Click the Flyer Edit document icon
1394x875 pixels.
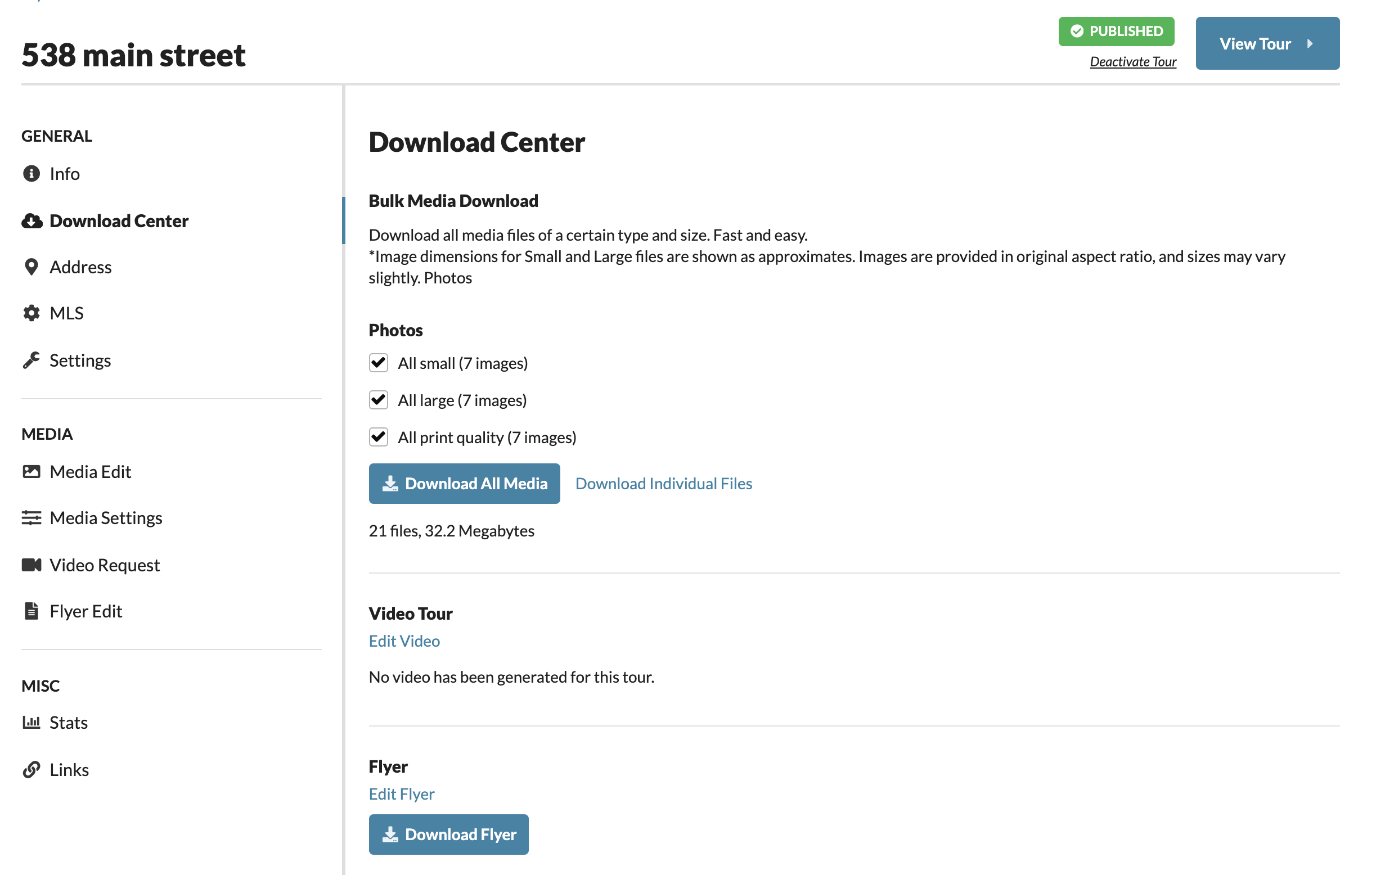tap(32, 611)
